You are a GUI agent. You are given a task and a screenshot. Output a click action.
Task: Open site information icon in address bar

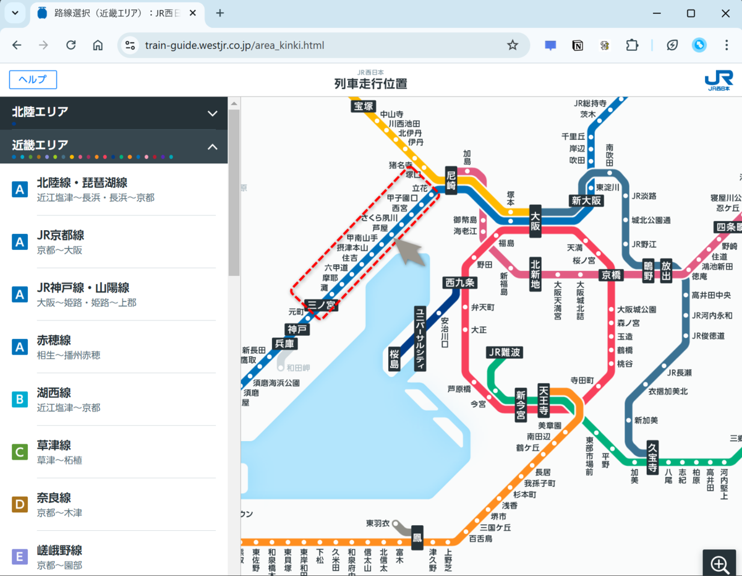[130, 45]
